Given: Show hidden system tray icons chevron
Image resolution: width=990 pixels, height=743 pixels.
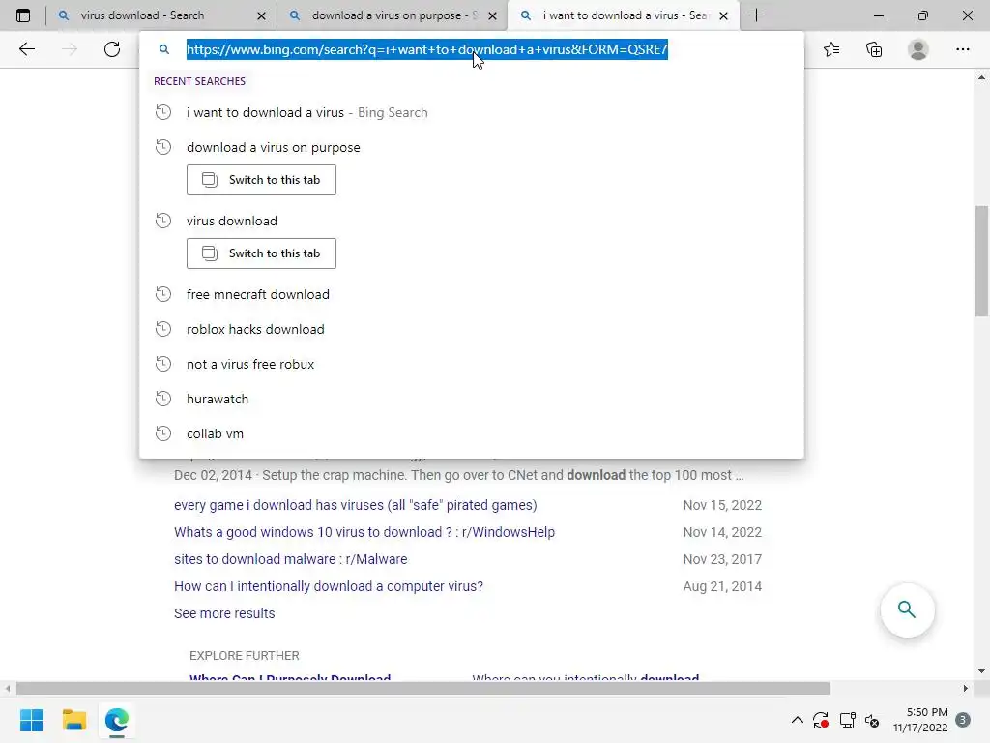Looking at the screenshot, I should pyautogui.click(x=798, y=720).
